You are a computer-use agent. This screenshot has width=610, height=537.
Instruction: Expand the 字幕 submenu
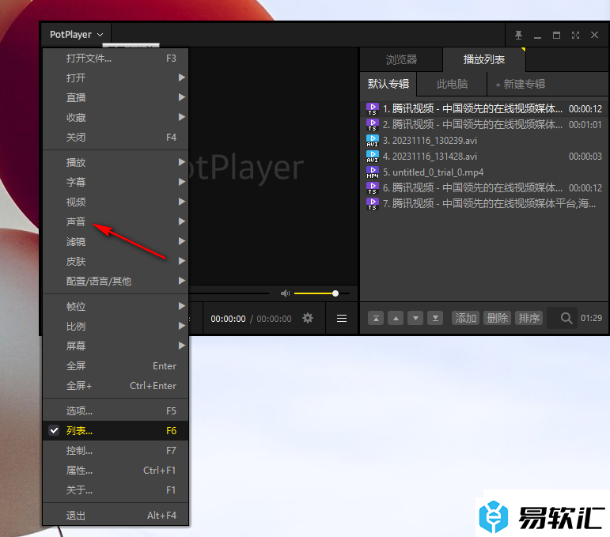click(116, 182)
